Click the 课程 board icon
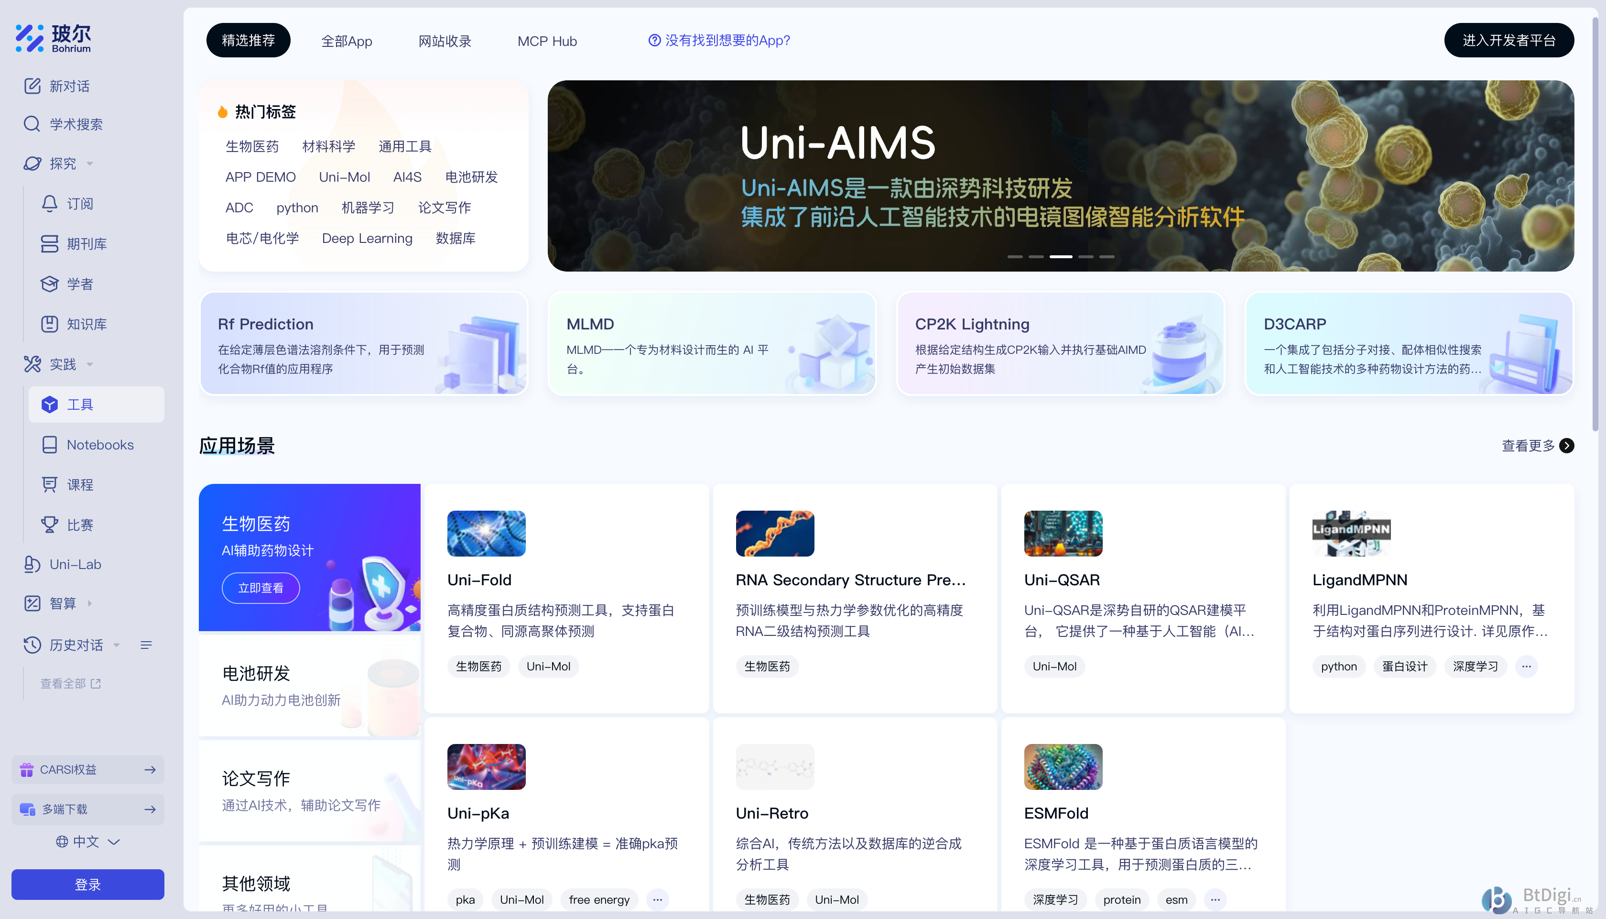 [x=50, y=485]
